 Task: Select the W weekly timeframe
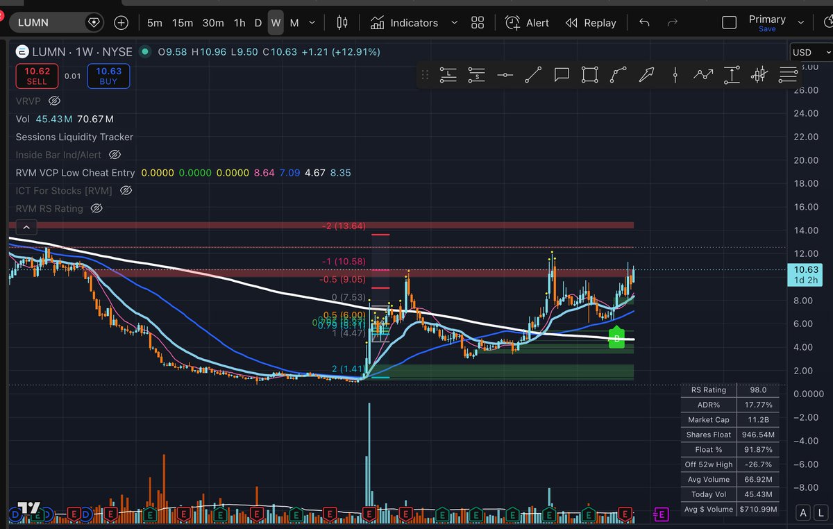pyautogui.click(x=276, y=23)
